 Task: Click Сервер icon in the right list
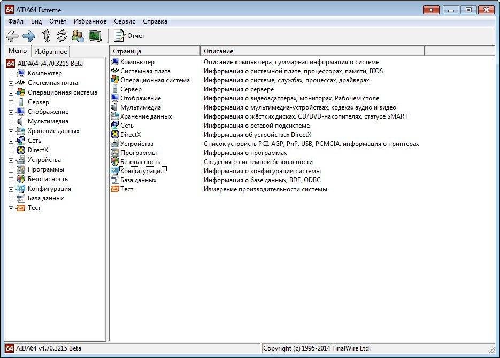pyautogui.click(x=115, y=89)
